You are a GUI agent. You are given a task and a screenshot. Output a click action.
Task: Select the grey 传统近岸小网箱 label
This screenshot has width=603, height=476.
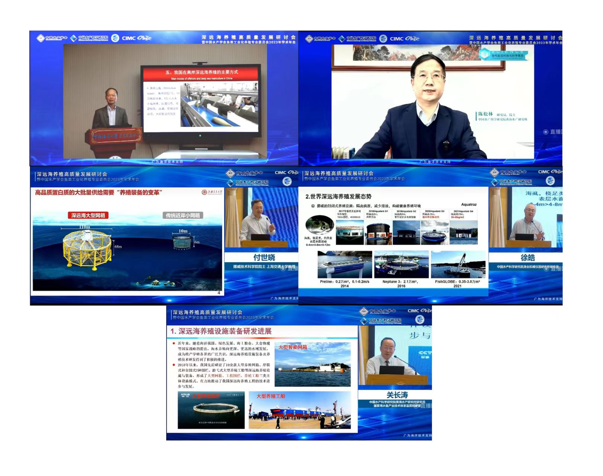[x=183, y=215]
